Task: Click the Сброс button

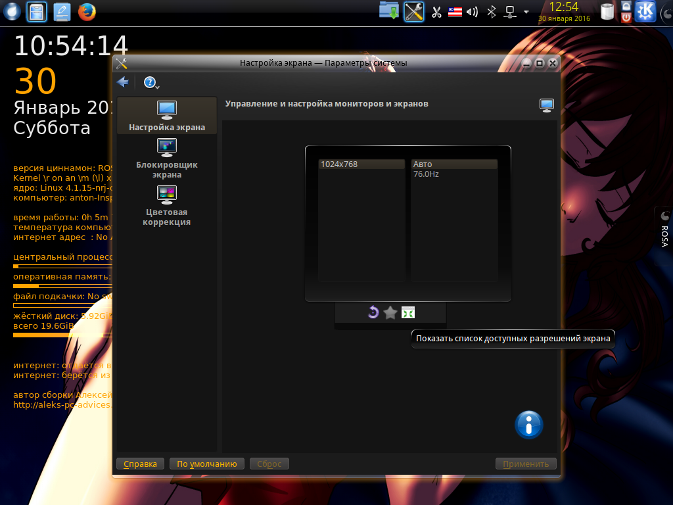Action: 269,464
